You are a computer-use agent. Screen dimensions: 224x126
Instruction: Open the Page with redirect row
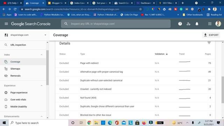click(x=135, y=63)
